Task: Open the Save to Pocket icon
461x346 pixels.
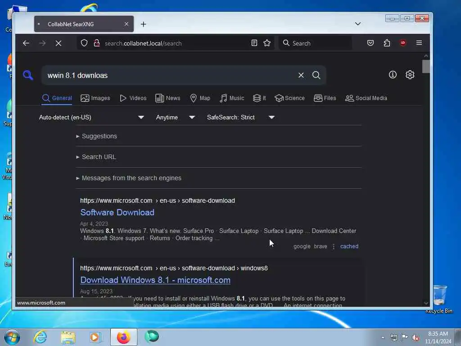Action: tap(371, 43)
